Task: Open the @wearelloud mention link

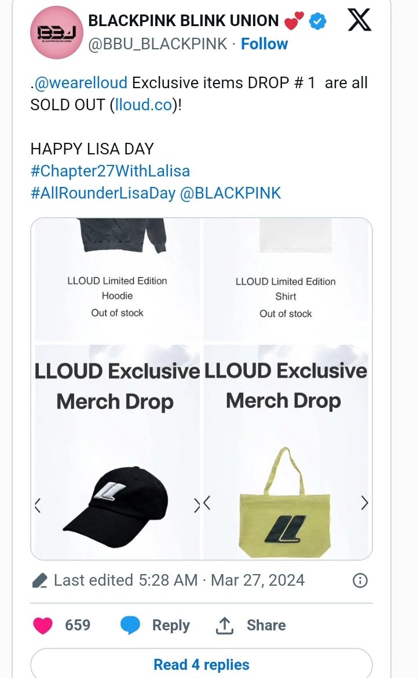Action: pos(81,82)
